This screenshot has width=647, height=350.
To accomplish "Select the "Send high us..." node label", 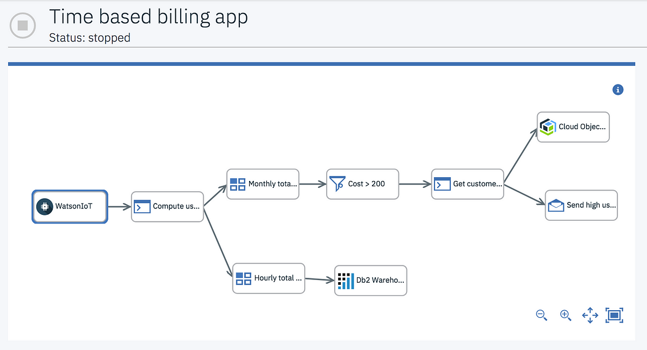I will point(591,205).
